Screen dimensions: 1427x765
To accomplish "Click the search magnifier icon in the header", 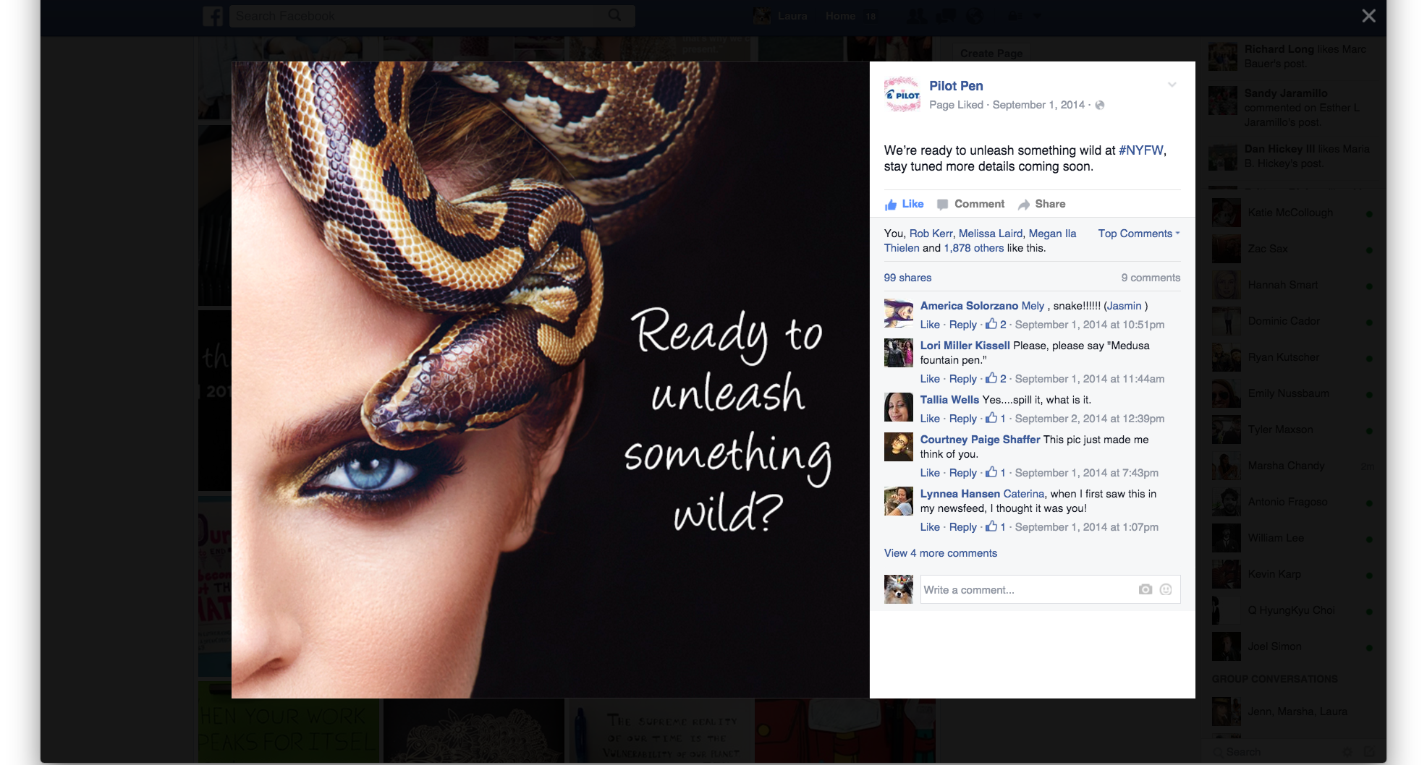I will click(615, 15).
